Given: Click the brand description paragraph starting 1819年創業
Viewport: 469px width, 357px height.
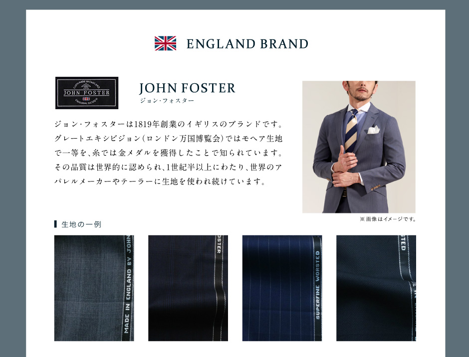Looking at the screenshot, I should point(169,153).
